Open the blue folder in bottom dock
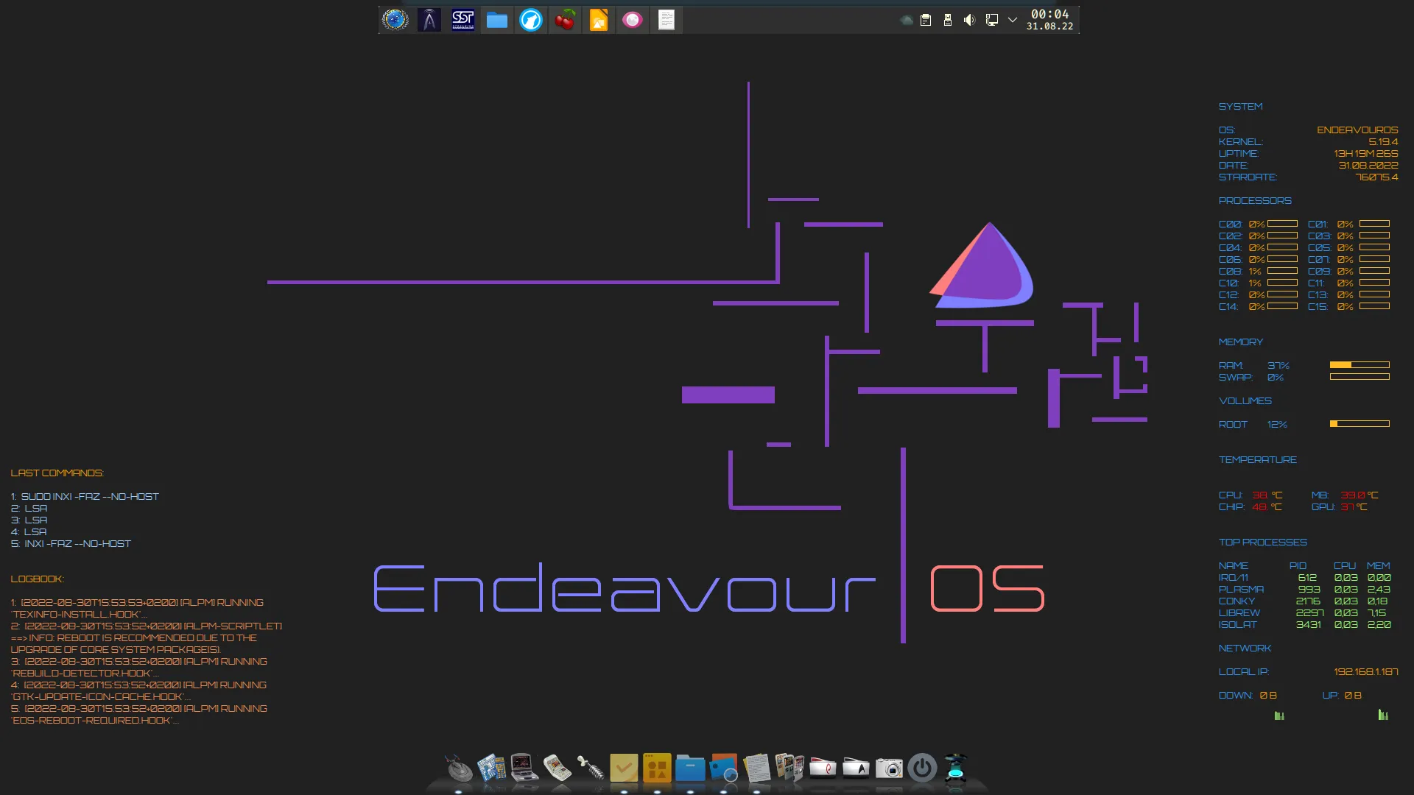This screenshot has height=795, width=1414. click(x=690, y=768)
